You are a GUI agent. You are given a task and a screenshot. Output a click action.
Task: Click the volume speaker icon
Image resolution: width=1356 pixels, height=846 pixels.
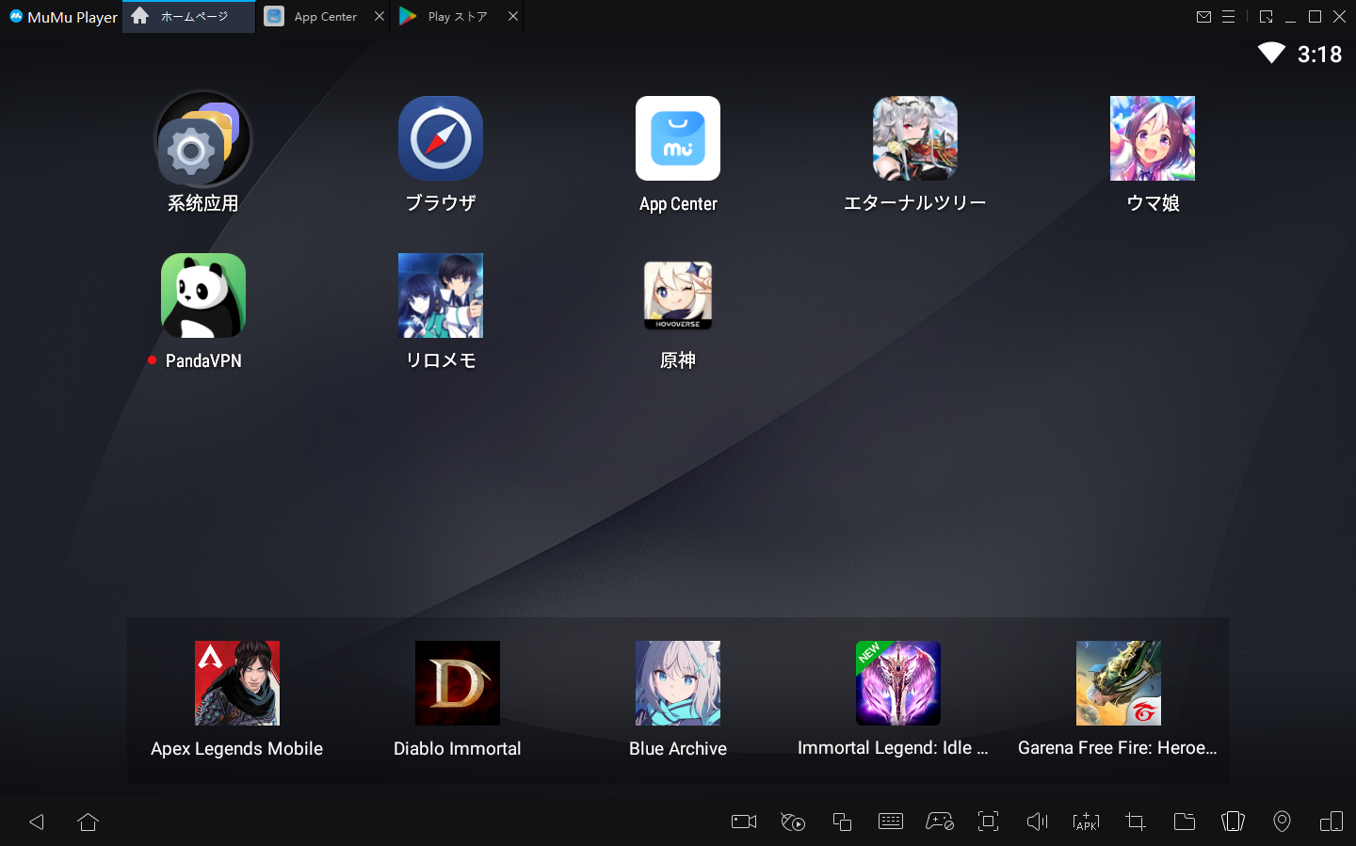(1037, 822)
